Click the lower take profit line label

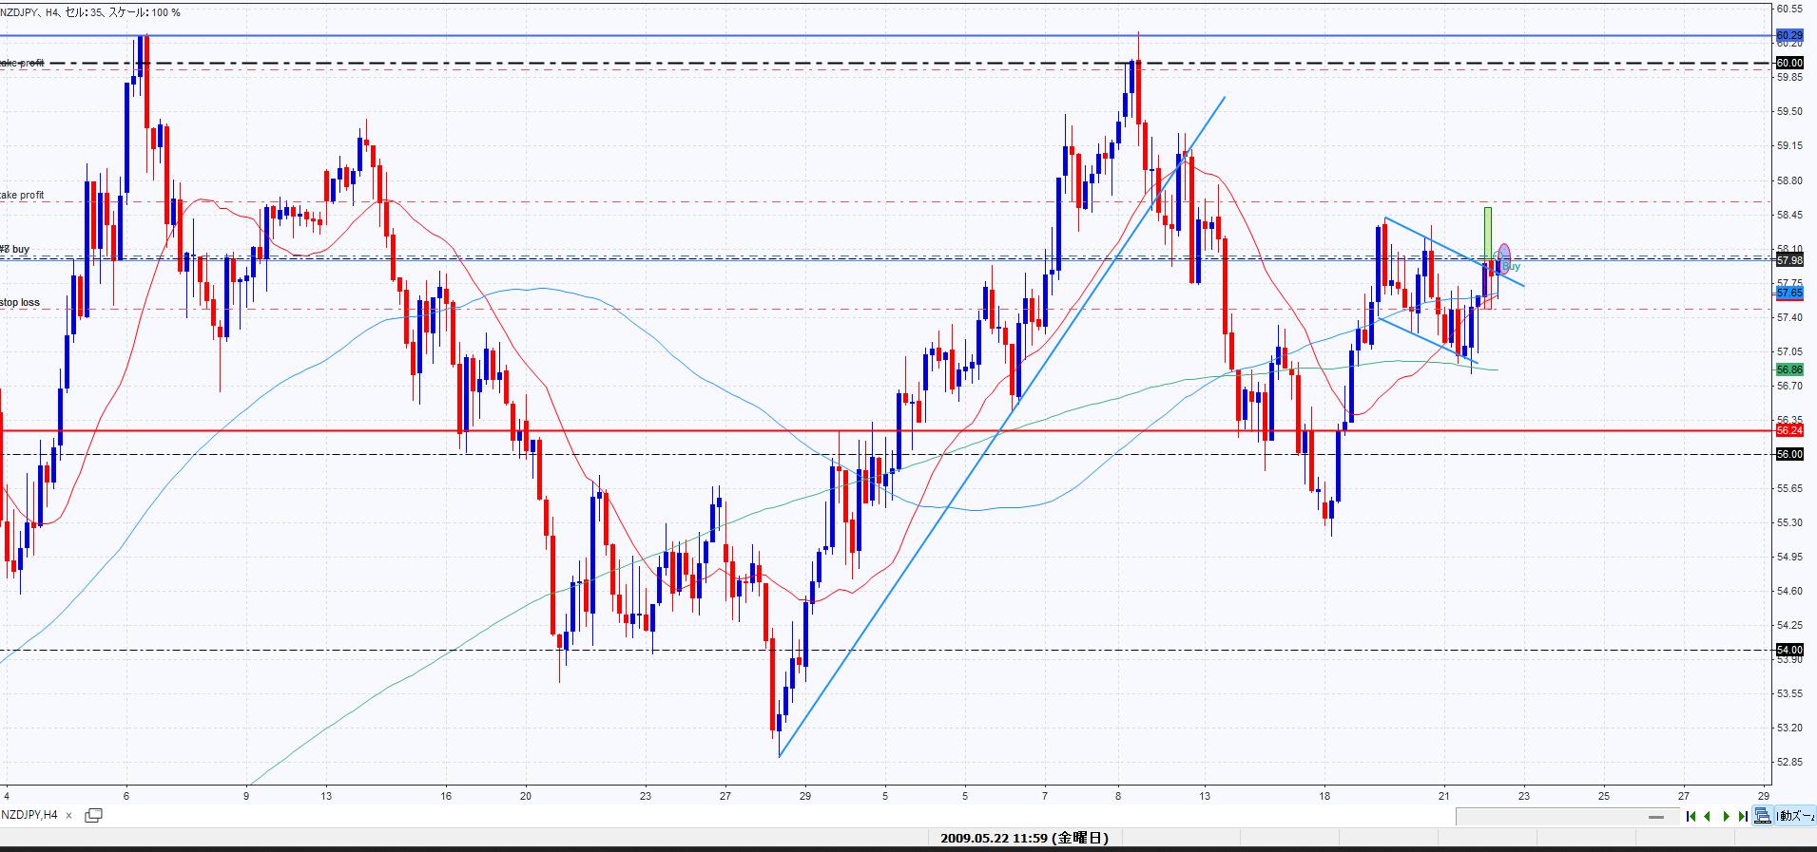[22, 195]
